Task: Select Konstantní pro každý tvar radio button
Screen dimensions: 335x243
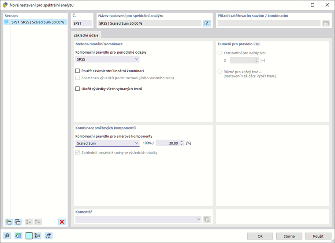Action: [x=220, y=53]
